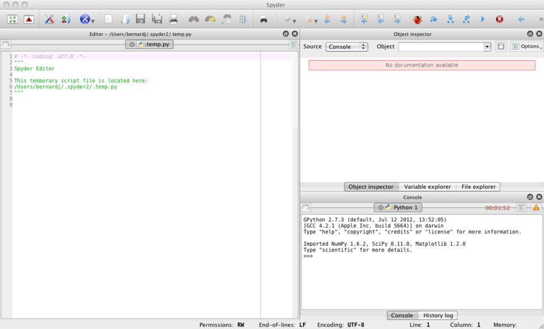The height and width of the screenshot is (329, 544).
Task: Open Preferences with the wrench-screwdriver icon
Action: pos(49,19)
